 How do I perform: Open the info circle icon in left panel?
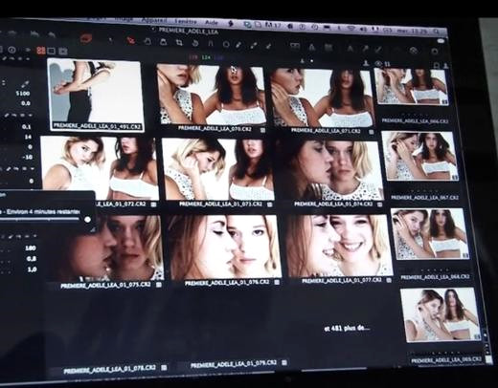click(x=12, y=50)
